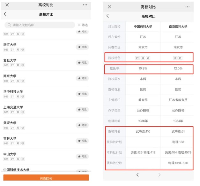Click 历史:104 物理:1579 cell

click(178, 152)
